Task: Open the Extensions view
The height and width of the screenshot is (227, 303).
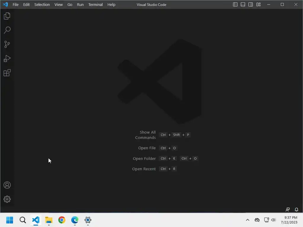Action: [x=7, y=73]
